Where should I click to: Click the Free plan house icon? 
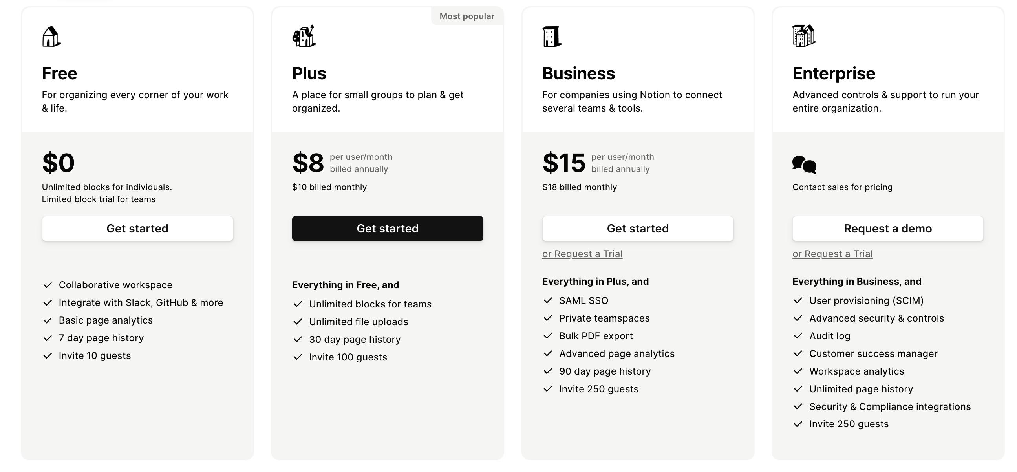point(51,37)
